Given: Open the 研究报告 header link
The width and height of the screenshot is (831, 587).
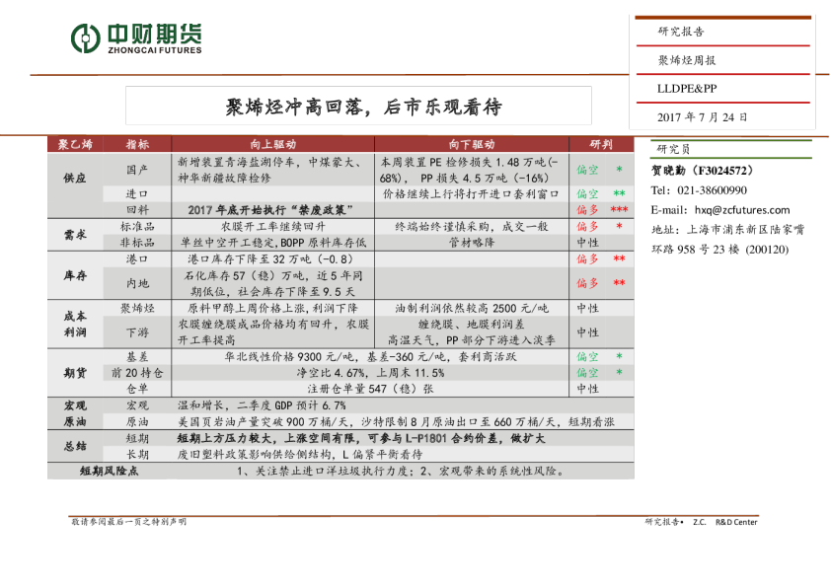Looking at the screenshot, I should [x=679, y=31].
